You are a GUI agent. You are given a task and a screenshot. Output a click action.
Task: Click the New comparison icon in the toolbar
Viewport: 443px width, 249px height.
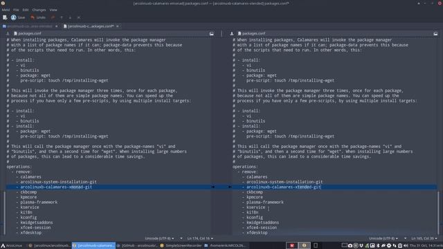(5, 17)
